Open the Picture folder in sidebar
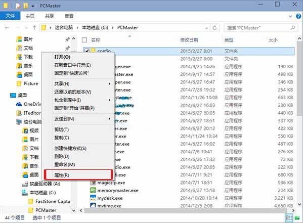The height and width of the screenshot is (223, 303). point(31,83)
